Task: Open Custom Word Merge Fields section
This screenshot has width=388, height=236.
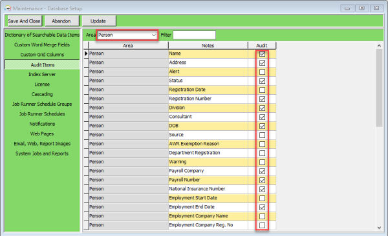Action: [42, 44]
